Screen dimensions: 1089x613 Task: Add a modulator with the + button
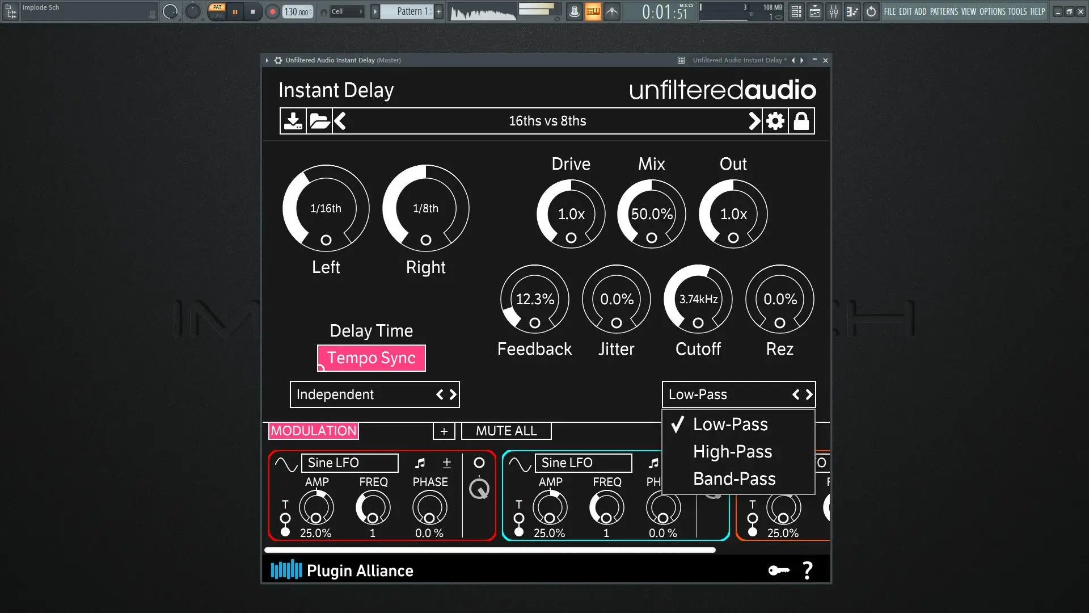444,431
